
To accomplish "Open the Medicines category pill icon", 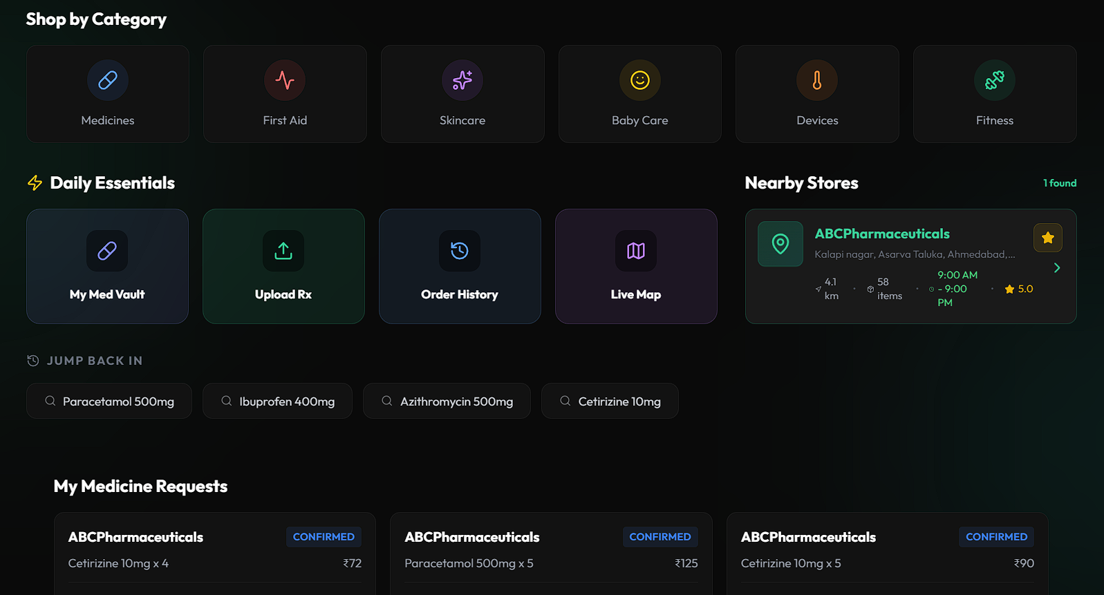I will pyautogui.click(x=108, y=80).
